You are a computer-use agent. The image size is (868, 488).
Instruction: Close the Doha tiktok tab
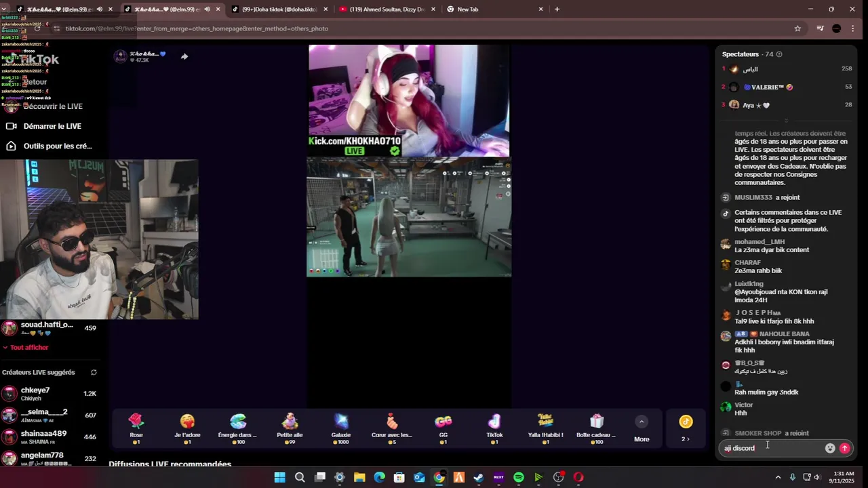pyautogui.click(x=325, y=9)
